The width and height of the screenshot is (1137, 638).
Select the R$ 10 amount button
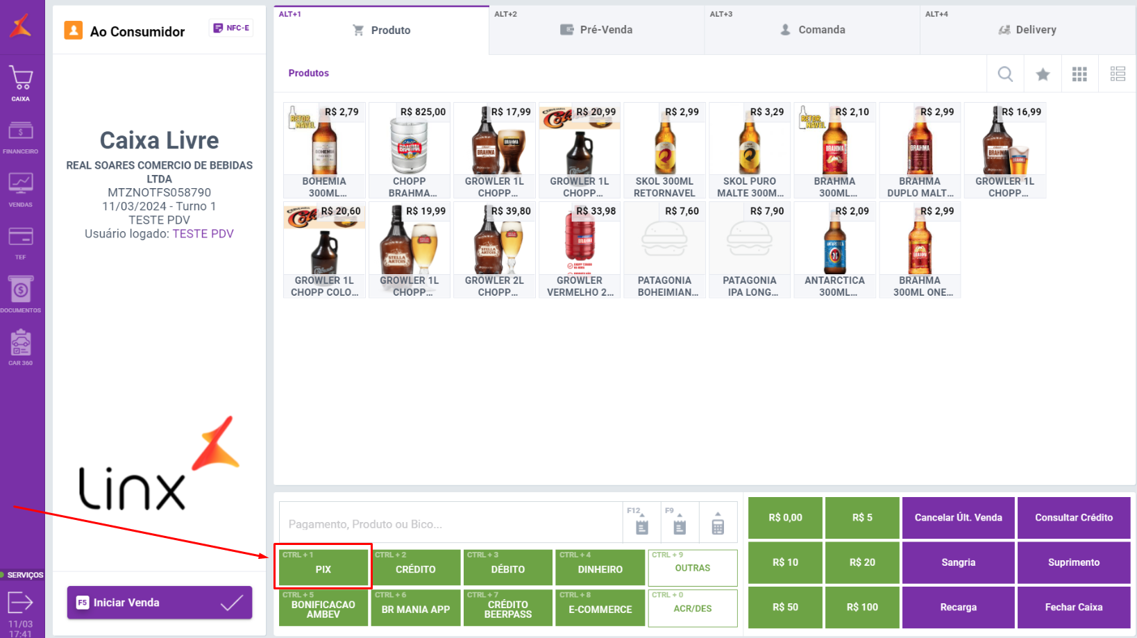click(785, 562)
